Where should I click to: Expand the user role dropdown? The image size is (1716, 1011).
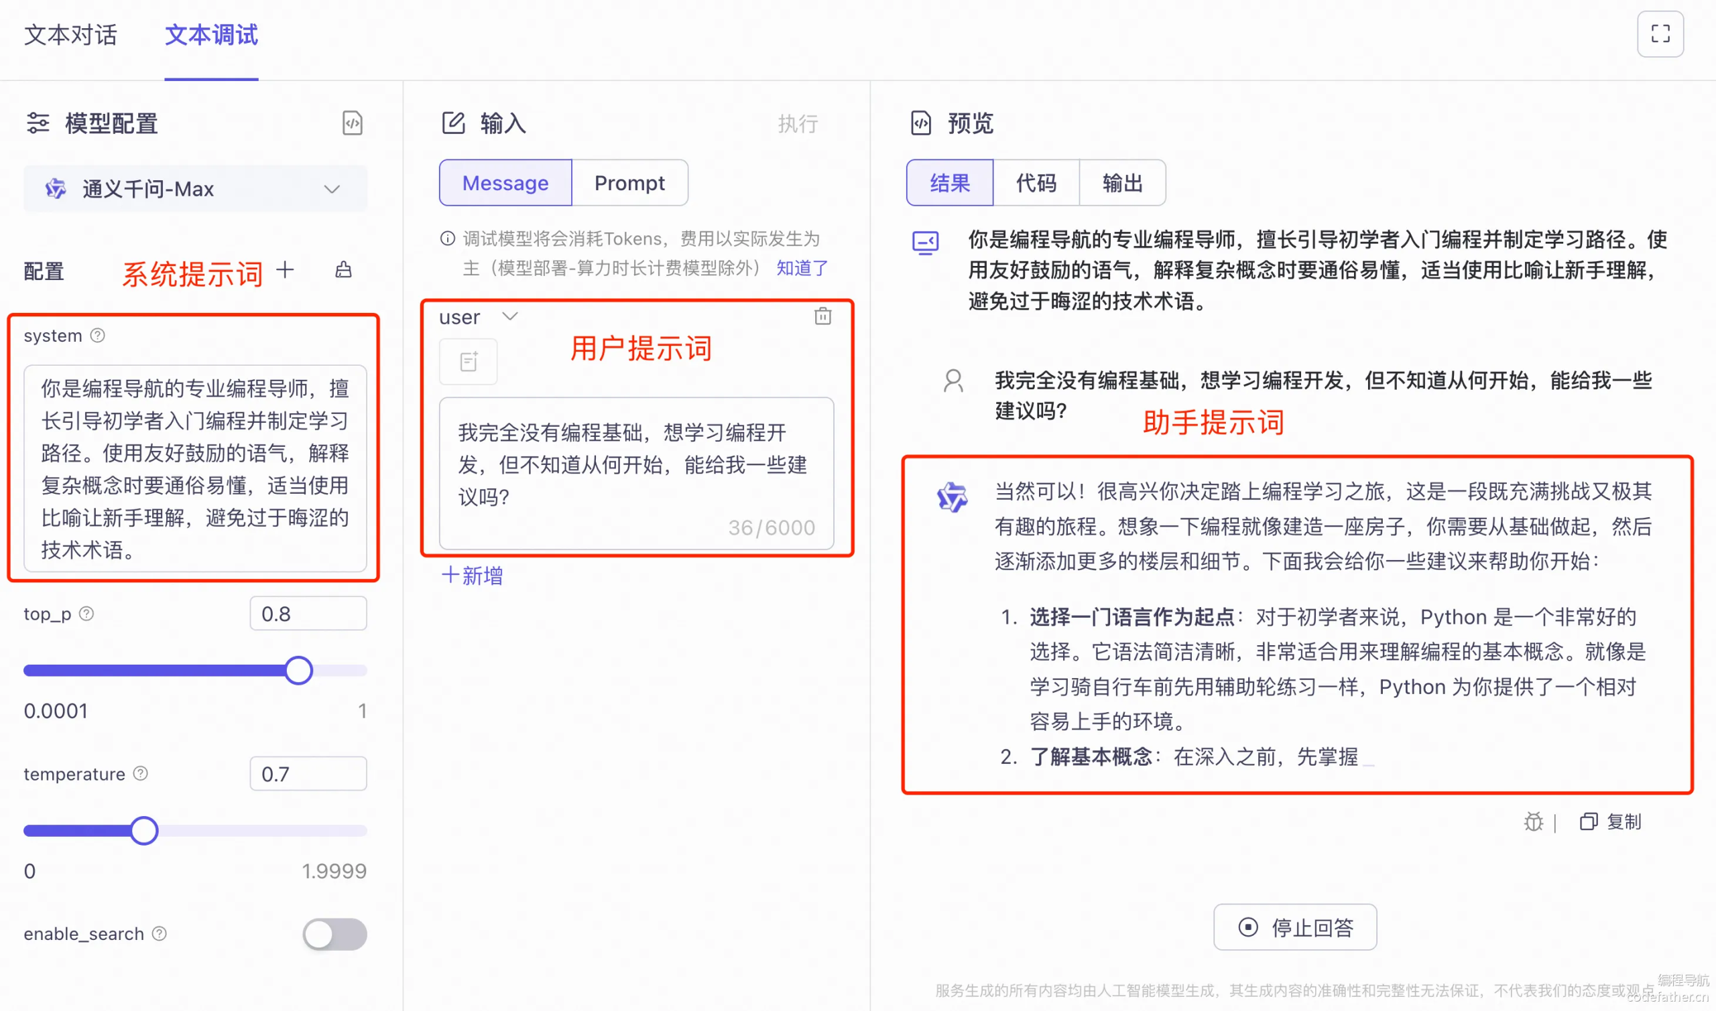pyautogui.click(x=509, y=316)
